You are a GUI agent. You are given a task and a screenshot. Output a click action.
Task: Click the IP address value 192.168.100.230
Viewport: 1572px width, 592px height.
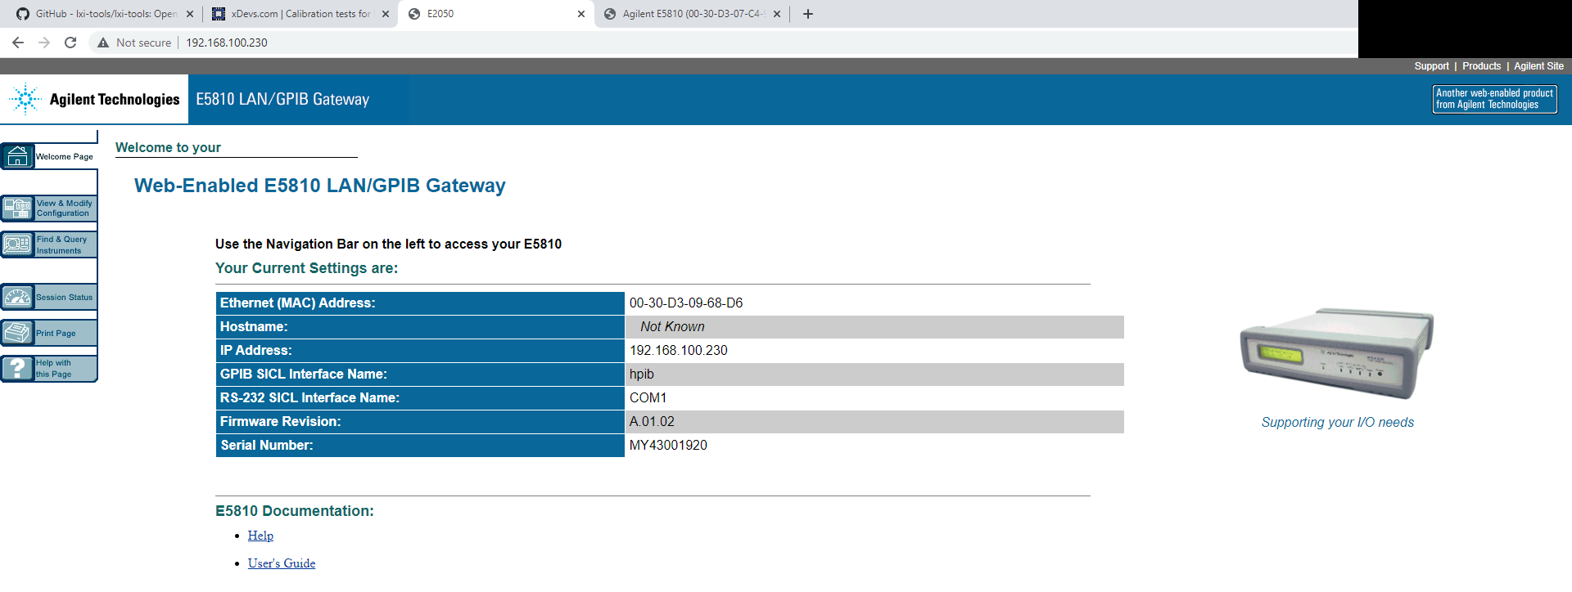point(678,350)
